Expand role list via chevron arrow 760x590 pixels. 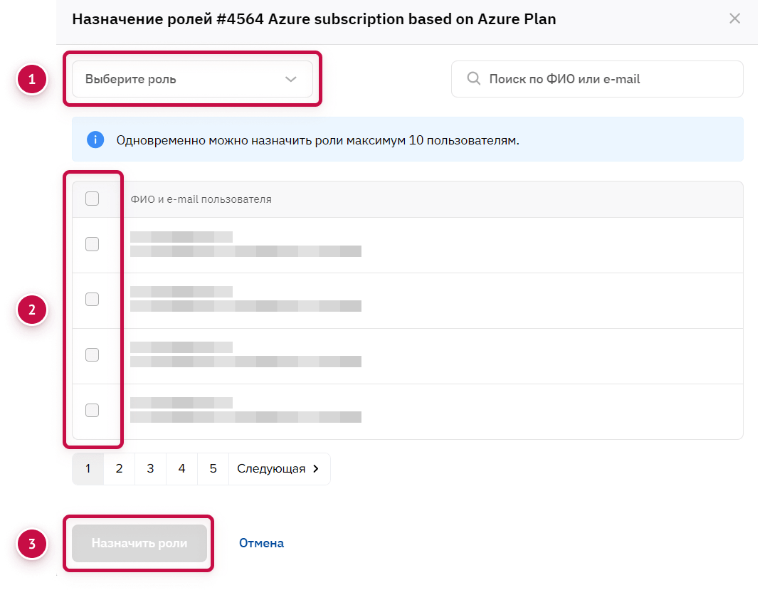290,80
